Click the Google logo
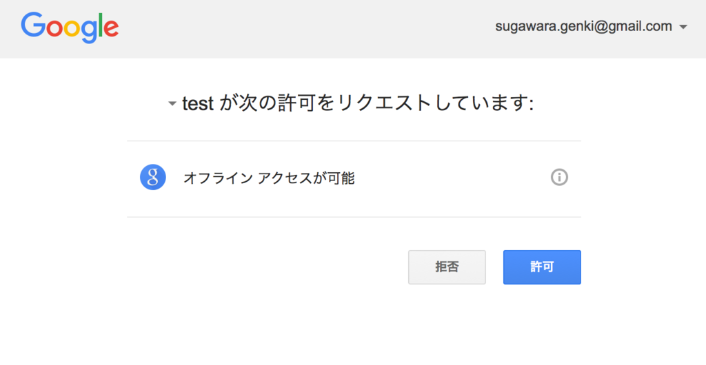The height and width of the screenshot is (365, 706). click(x=70, y=27)
